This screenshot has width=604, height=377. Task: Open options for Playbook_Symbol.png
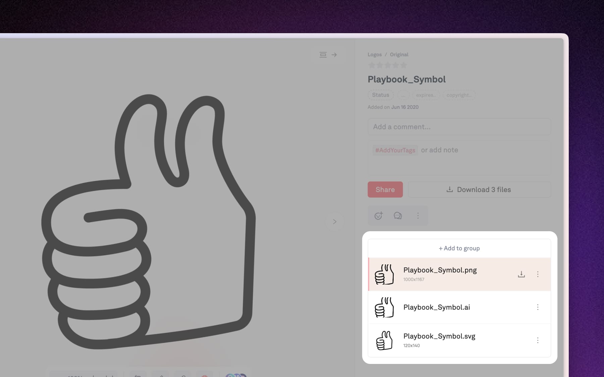coord(538,274)
